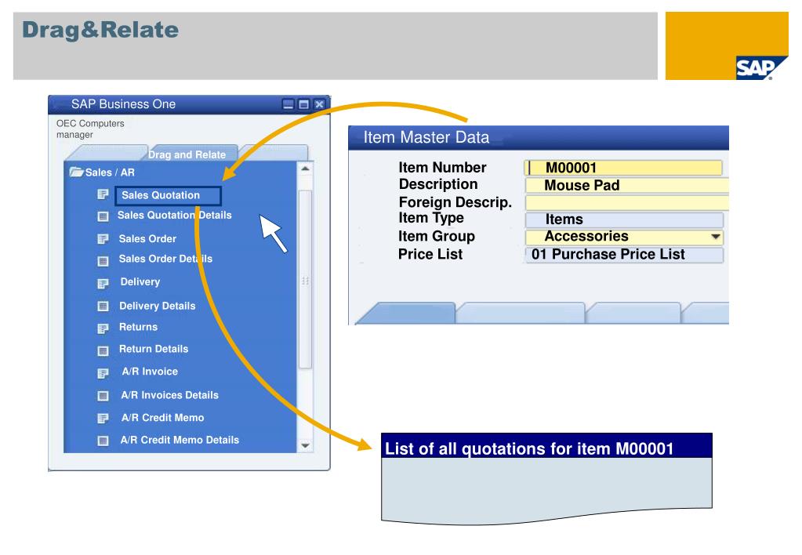
Task: Click the table icon beside A/R Invoices Details
Action: (x=103, y=396)
